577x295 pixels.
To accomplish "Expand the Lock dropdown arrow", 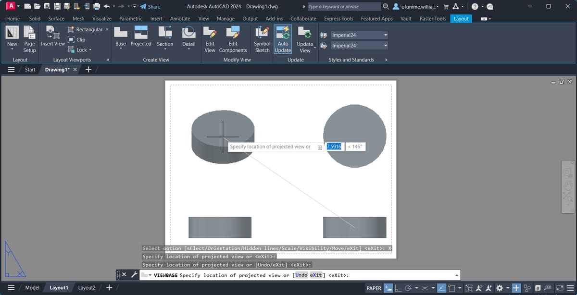I will [x=90, y=49].
